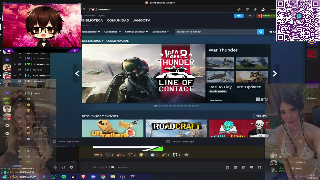Open Discord user settings gear
This screenshot has height=180, width=320.
(71, 167)
